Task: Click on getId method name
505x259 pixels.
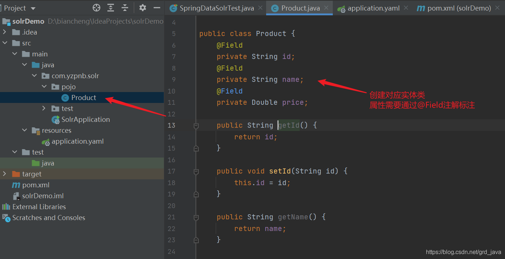Action: [289, 125]
